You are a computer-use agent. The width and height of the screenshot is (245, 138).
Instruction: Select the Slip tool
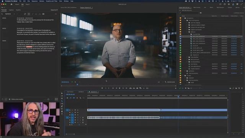(x=62, y=103)
